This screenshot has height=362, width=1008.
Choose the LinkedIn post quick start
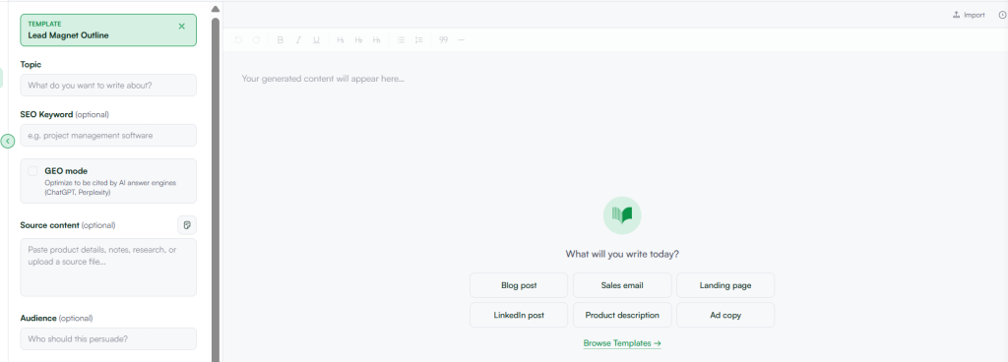coord(519,315)
